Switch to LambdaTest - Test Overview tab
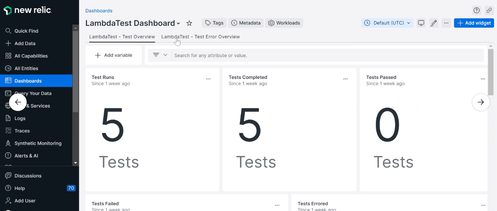Viewport: 497px width, 211px height. click(x=122, y=37)
